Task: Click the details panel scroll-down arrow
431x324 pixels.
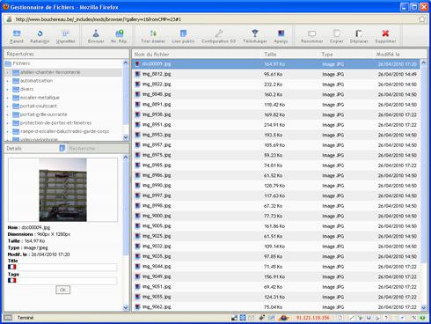Action: coord(126,307)
